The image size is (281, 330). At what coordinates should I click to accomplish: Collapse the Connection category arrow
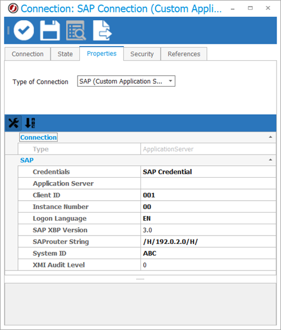[x=270, y=137]
